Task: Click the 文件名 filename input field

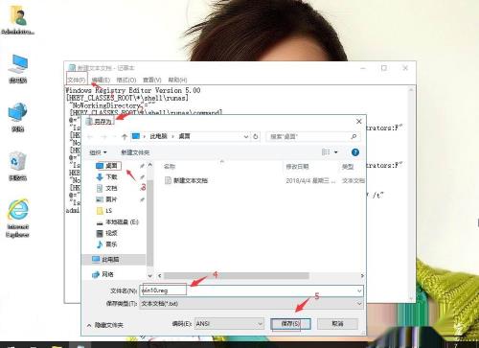Action: tap(248, 290)
